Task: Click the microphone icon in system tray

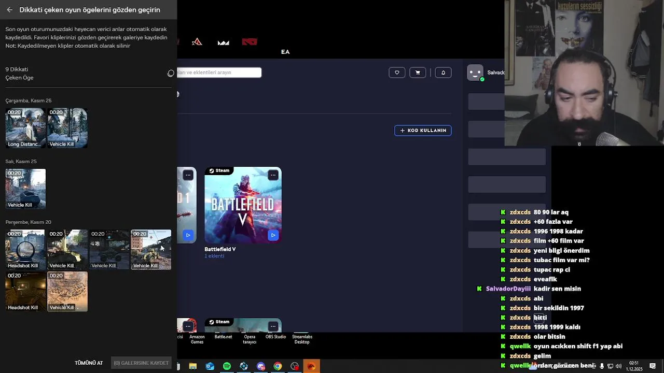Action: 602,366
